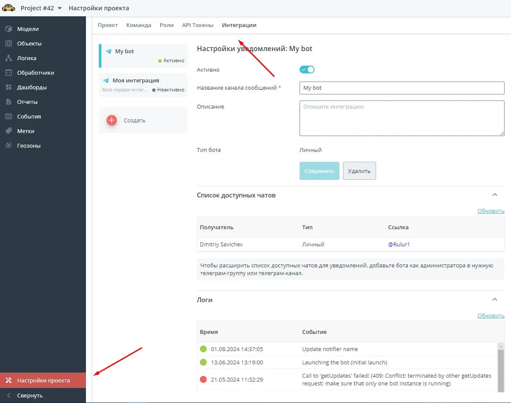This screenshot has width=511, height=403.
Task: Switch to the API Токены tab
Action: tap(198, 25)
